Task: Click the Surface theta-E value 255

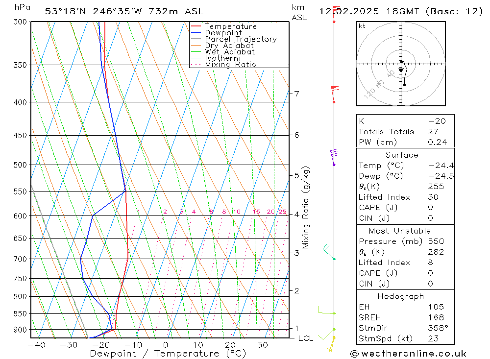Action: pos(436,187)
